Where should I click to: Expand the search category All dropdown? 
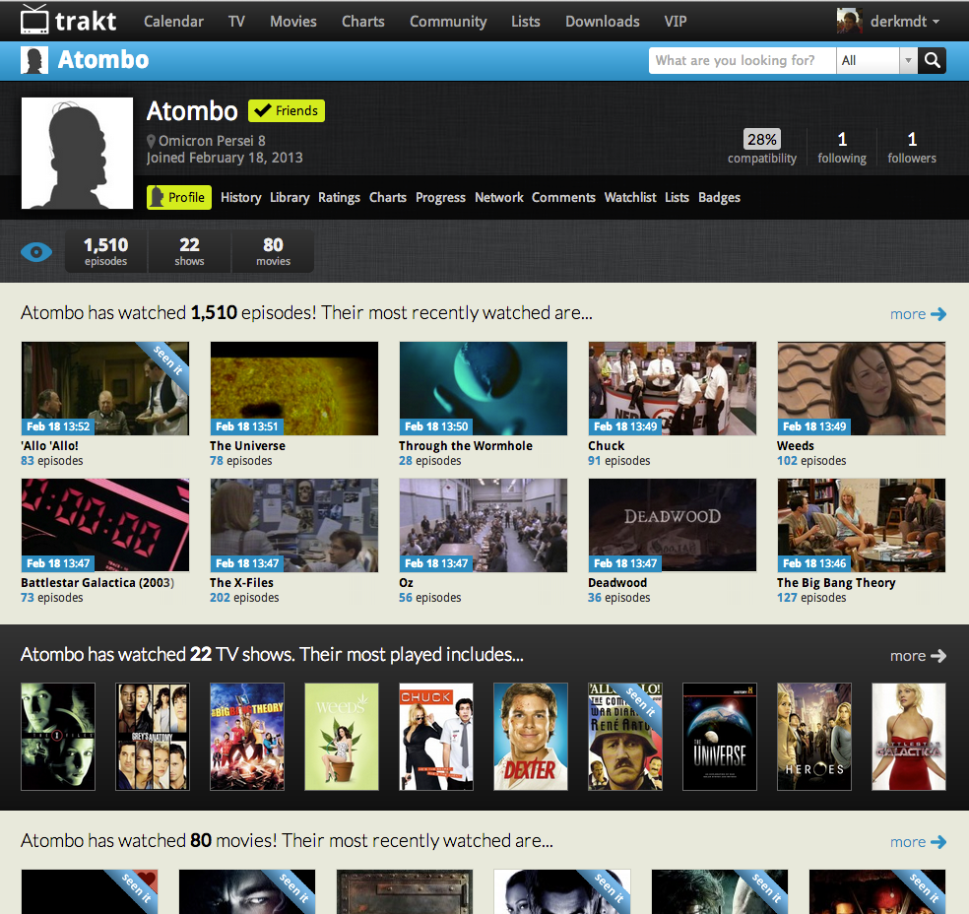coord(876,60)
